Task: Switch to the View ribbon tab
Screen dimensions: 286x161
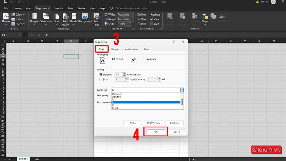Action: [x=92, y=9]
